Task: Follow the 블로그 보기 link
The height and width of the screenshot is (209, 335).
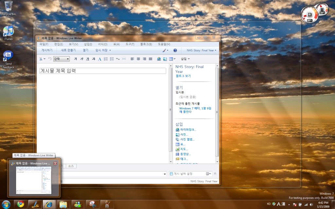Action: pyautogui.click(x=183, y=76)
